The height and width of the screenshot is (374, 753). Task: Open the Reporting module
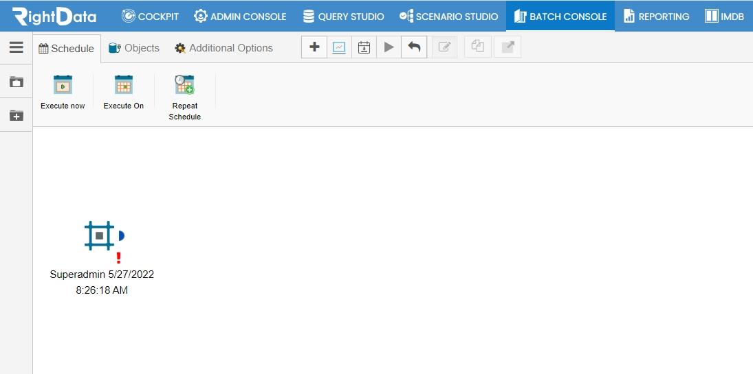656,16
